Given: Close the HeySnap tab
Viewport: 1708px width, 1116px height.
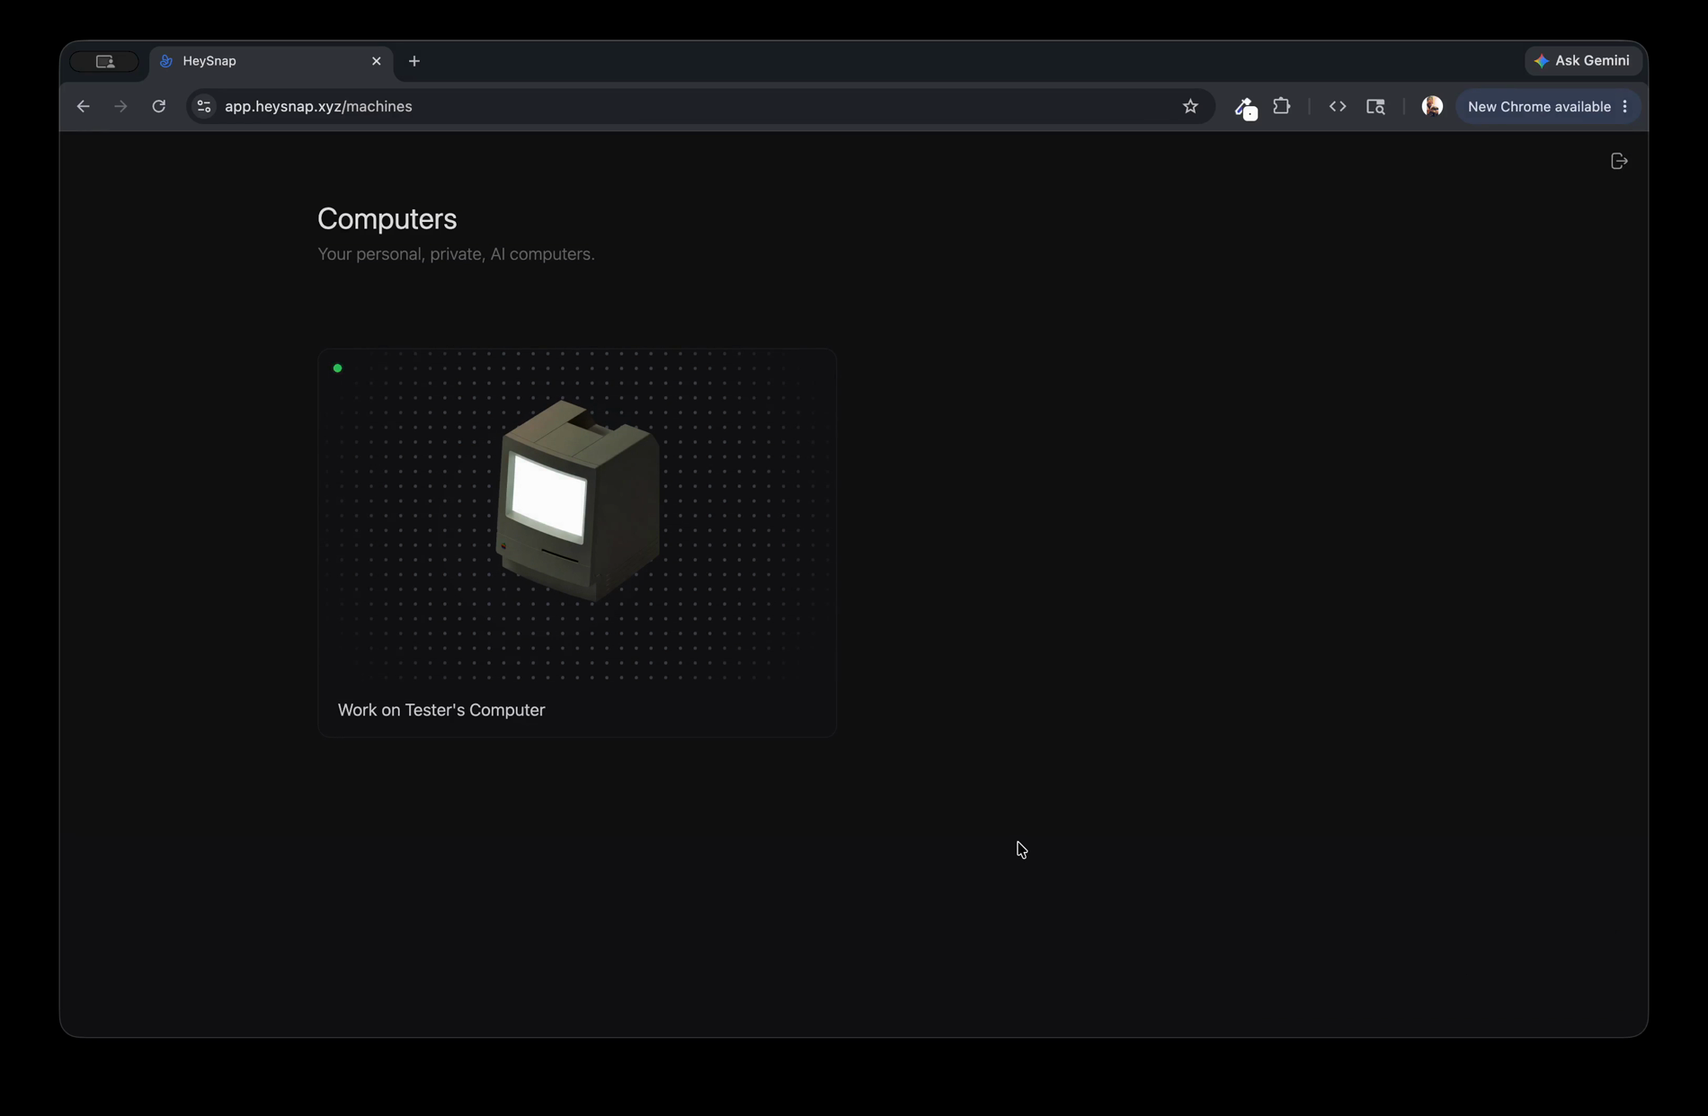Looking at the screenshot, I should [x=376, y=61].
